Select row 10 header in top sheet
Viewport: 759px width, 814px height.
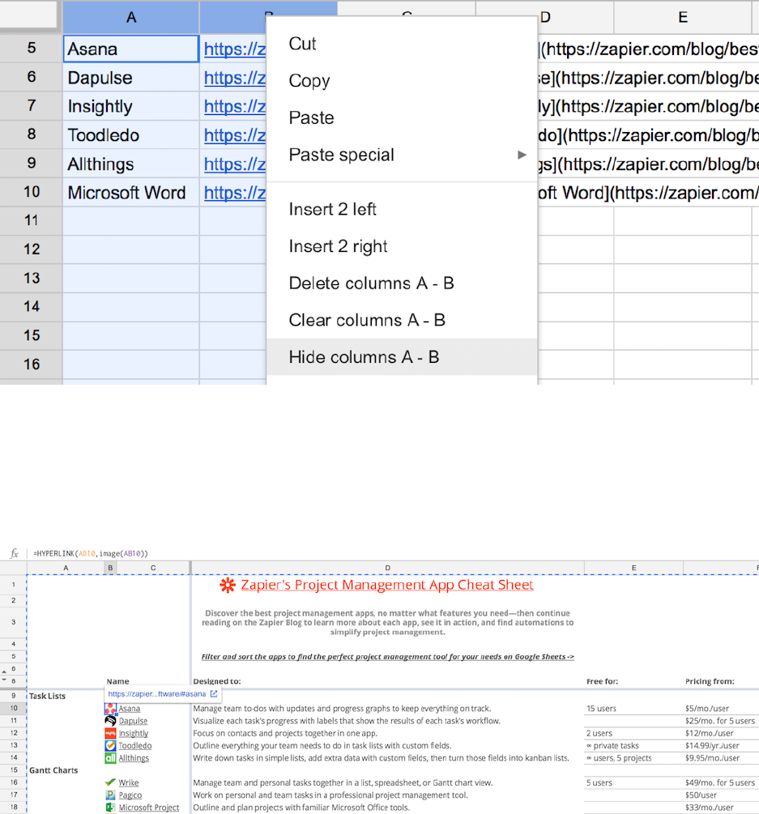pos(31,192)
